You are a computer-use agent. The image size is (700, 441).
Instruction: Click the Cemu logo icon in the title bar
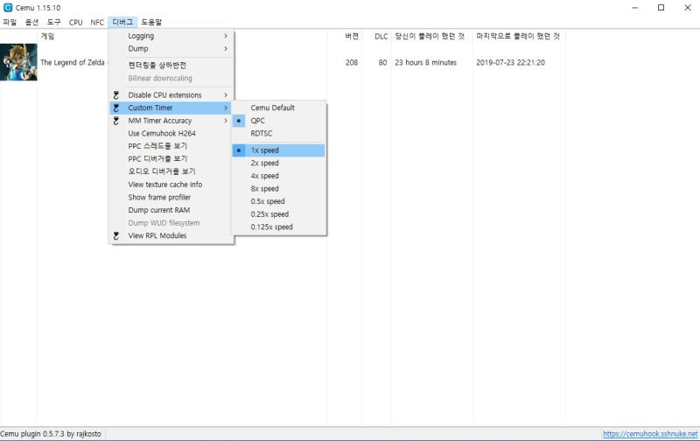[8, 8]
